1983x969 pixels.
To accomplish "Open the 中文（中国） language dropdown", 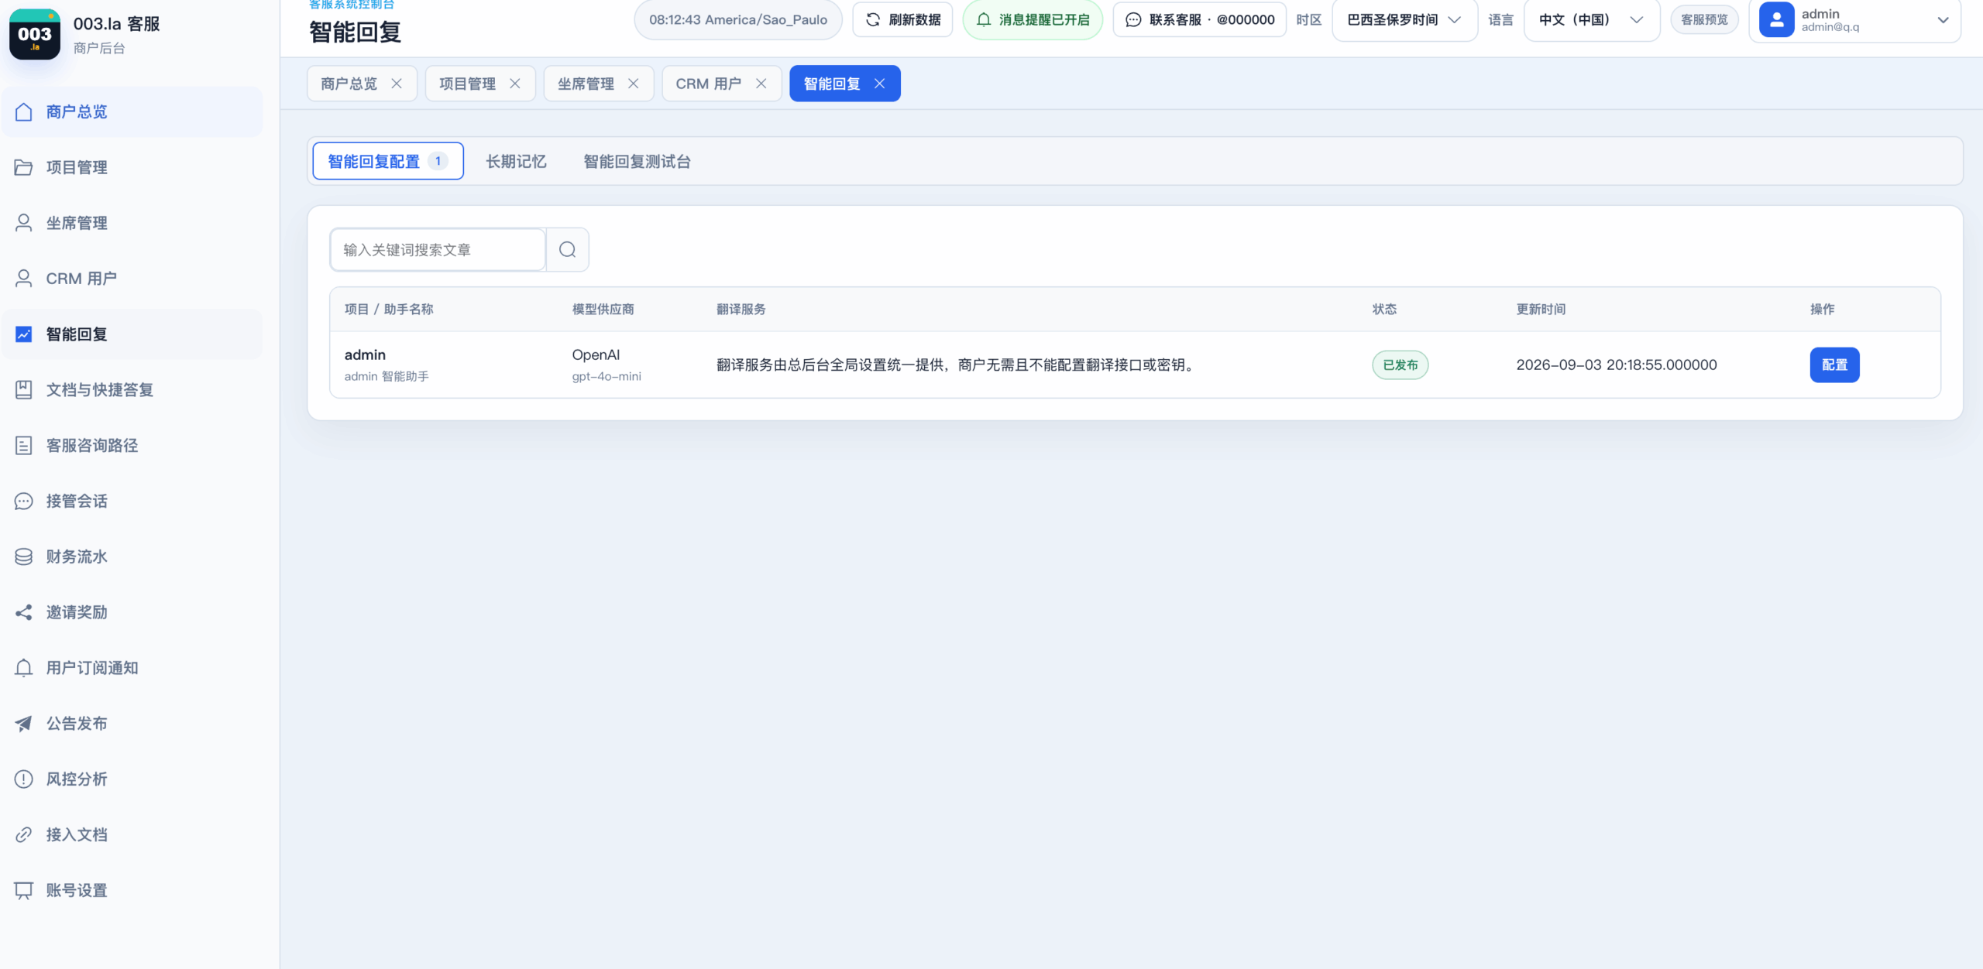I will coord(1591,19).
